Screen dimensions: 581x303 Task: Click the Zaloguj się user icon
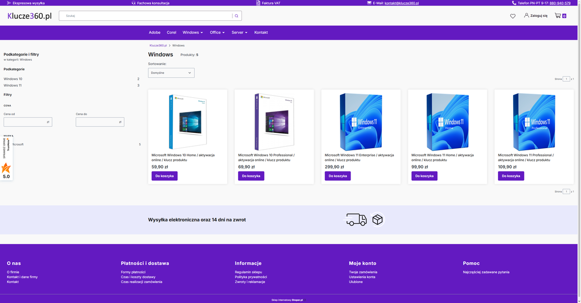tap(525, 15)
